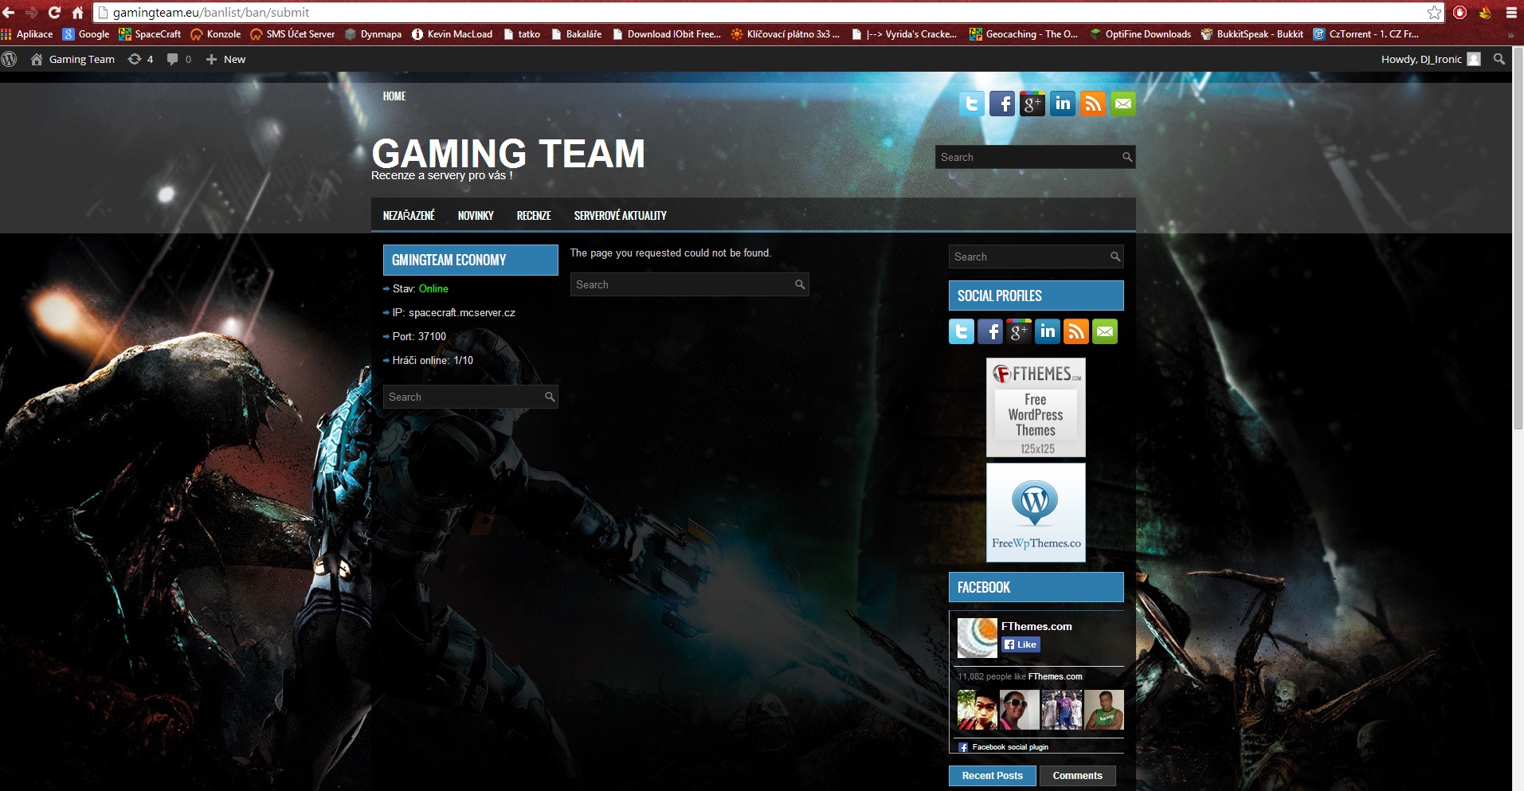The image size is (1524, 791).
Task: Open Serverové Aktuality menu item
Action: coord(621,216)
